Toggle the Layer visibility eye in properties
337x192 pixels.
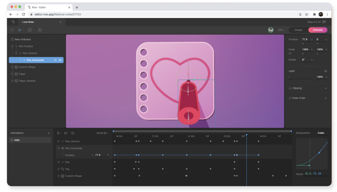(x=326, y=71)
